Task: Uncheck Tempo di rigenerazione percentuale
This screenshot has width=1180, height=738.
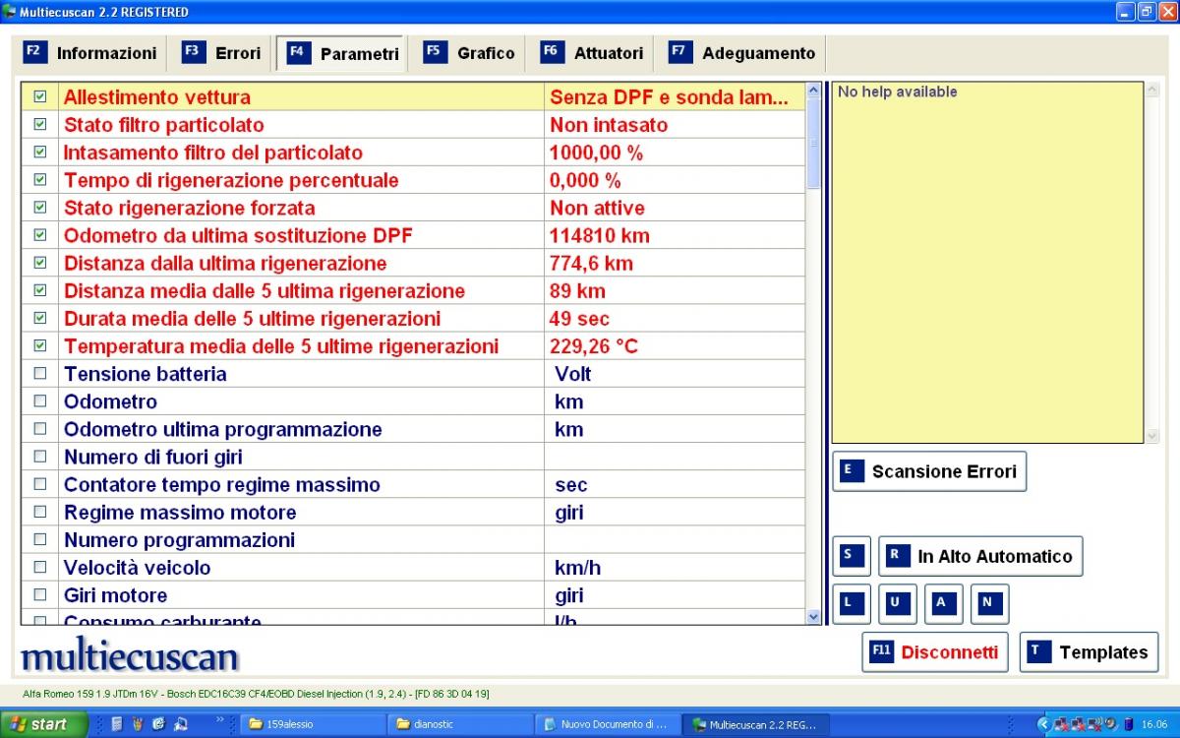Action: pos(40,179)
